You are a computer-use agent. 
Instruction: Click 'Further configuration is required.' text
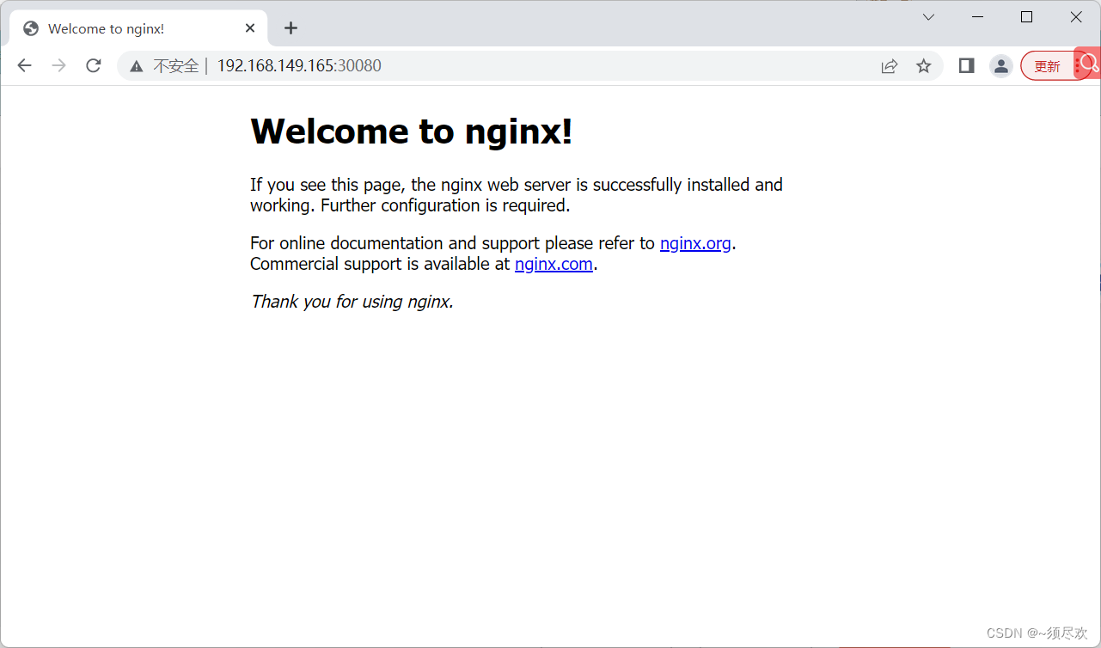pyautogui.click(x=445, y=205)
